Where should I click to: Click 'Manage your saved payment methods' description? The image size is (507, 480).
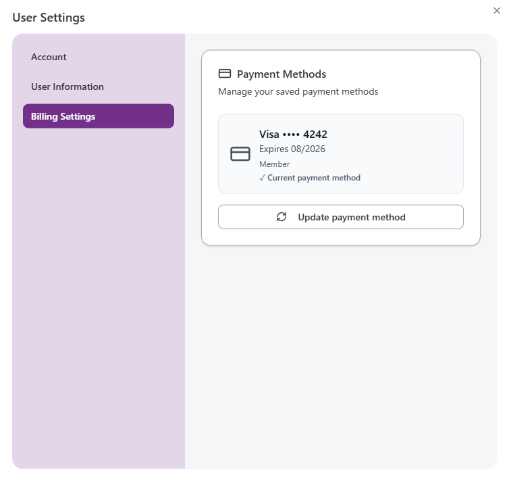pos(298,91)
